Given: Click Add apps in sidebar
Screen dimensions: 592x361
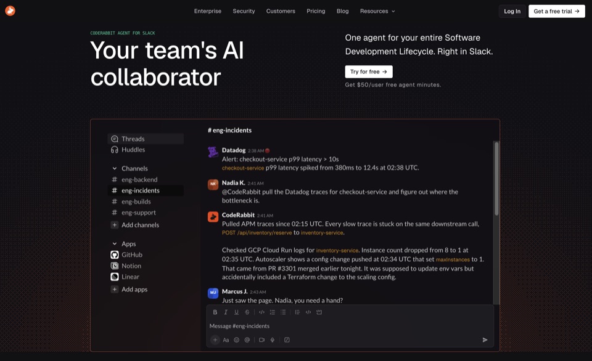Looking at the screenshot, I should click(129, 290).
